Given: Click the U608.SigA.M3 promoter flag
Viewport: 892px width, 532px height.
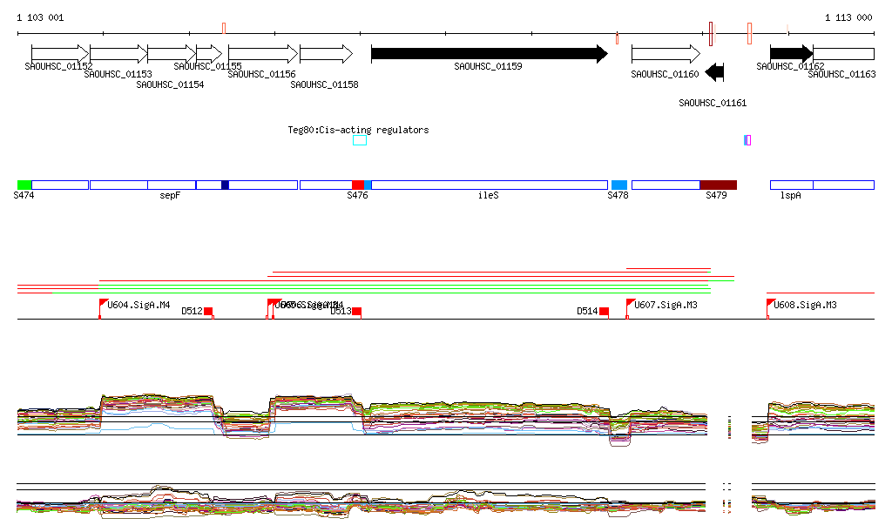Looking at the screenshot, I should [771, 303].
